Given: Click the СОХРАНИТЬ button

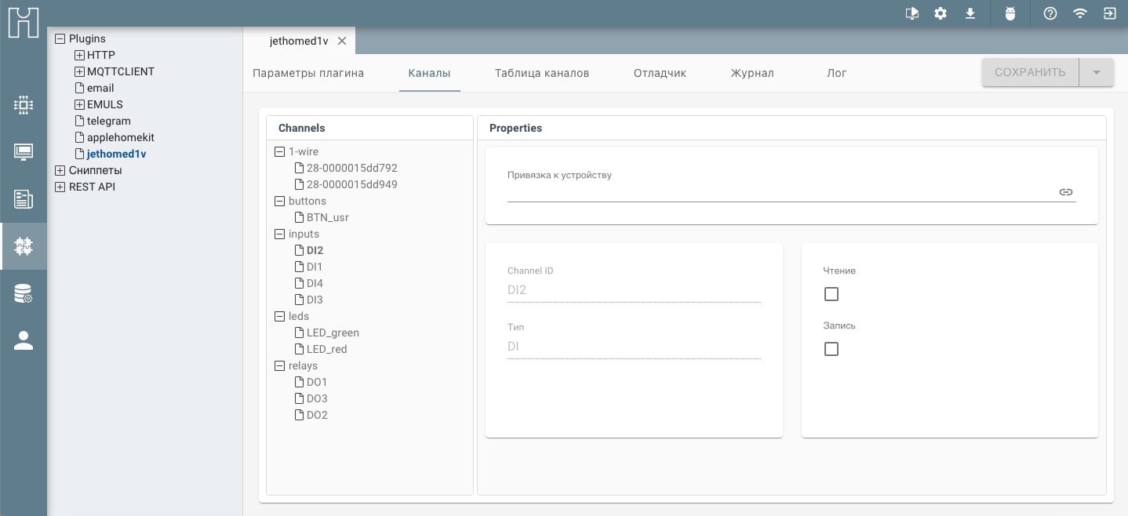Looking at the screenshot, I should point(1029,72).
